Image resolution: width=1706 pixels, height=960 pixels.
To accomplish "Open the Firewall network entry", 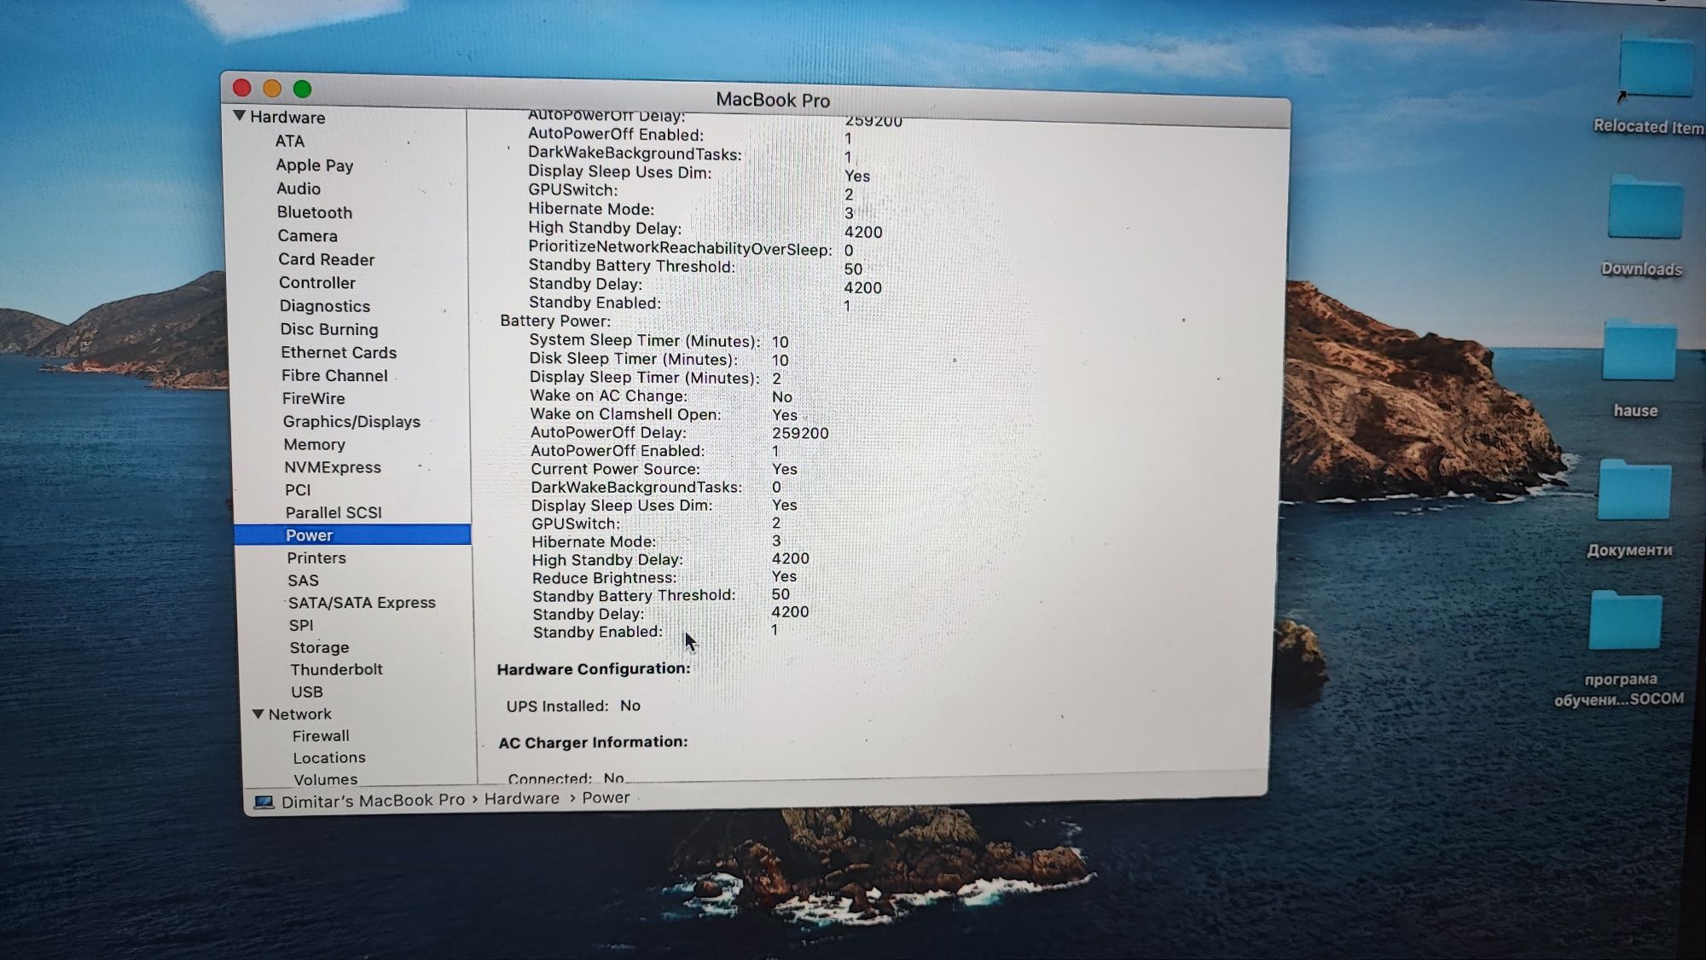I will (x=321, y=735).
